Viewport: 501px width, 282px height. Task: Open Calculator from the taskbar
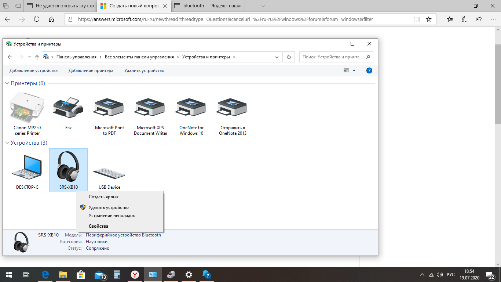tap(117, 275)
